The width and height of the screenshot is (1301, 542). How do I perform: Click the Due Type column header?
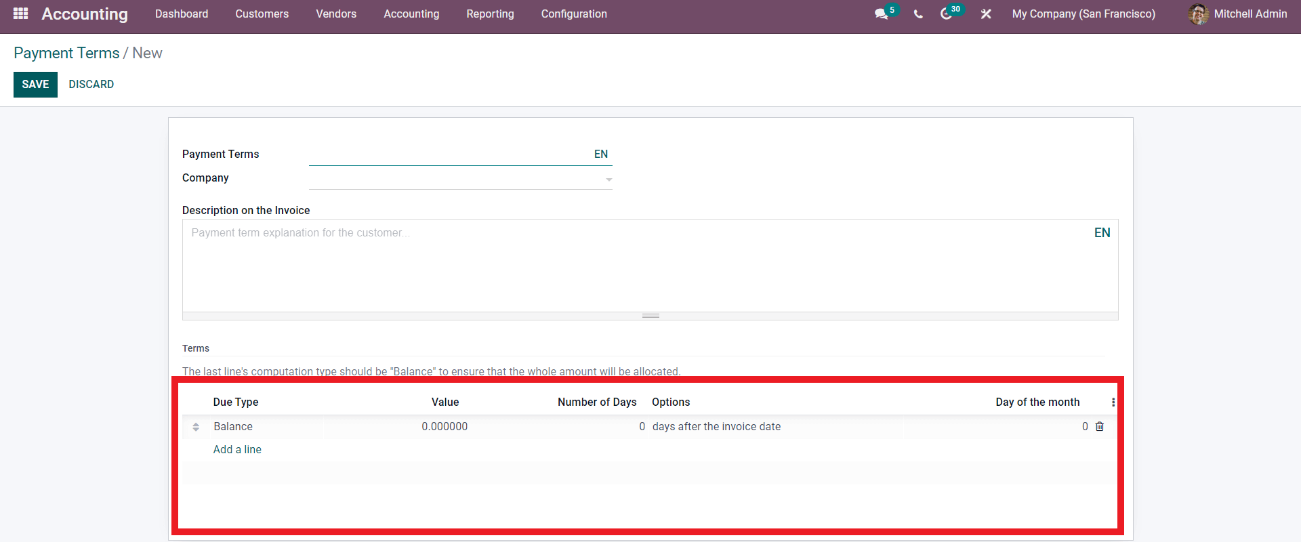[236, 402]
